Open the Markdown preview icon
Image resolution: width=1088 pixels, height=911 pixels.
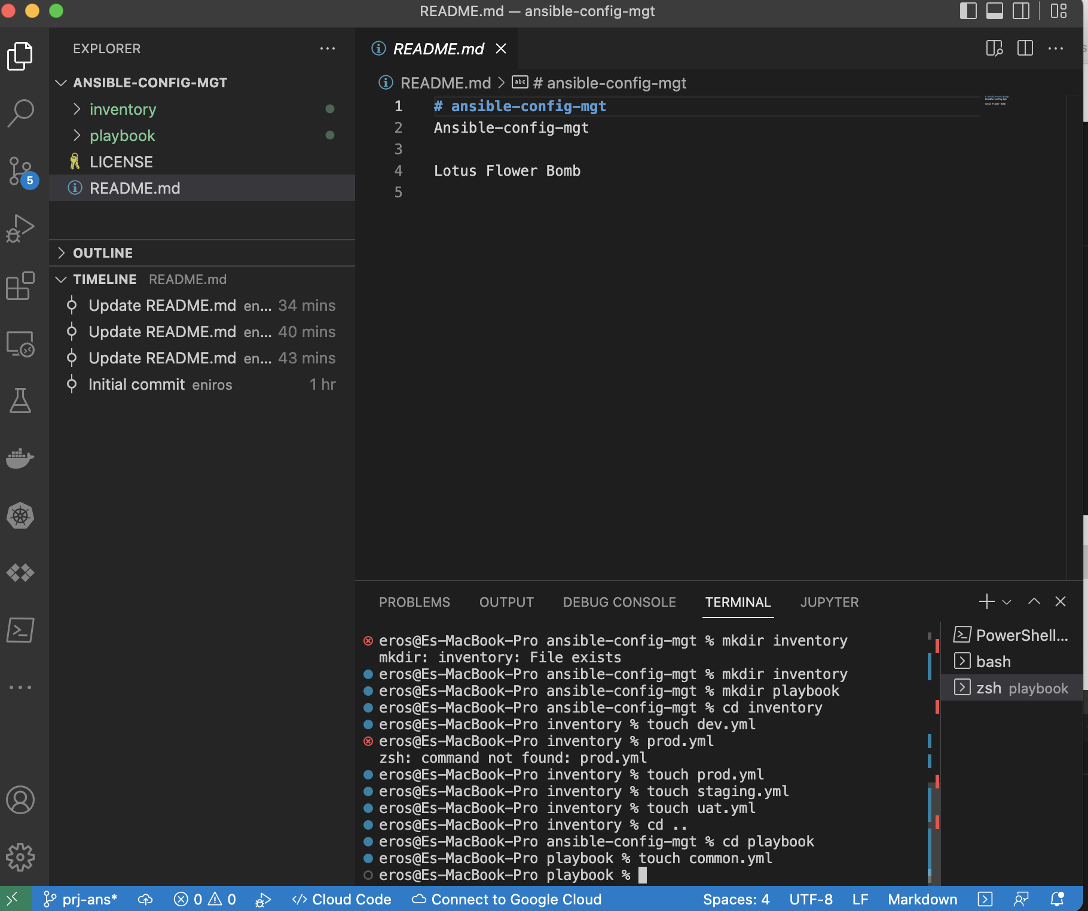point(994,48)
